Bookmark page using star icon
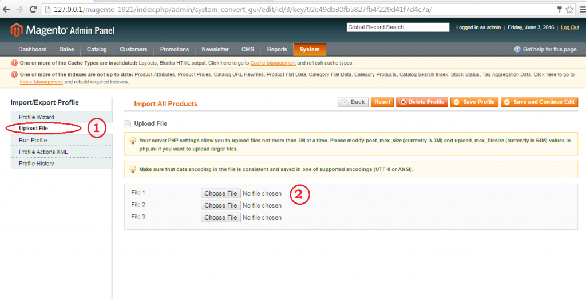 [x=569, y=10]
